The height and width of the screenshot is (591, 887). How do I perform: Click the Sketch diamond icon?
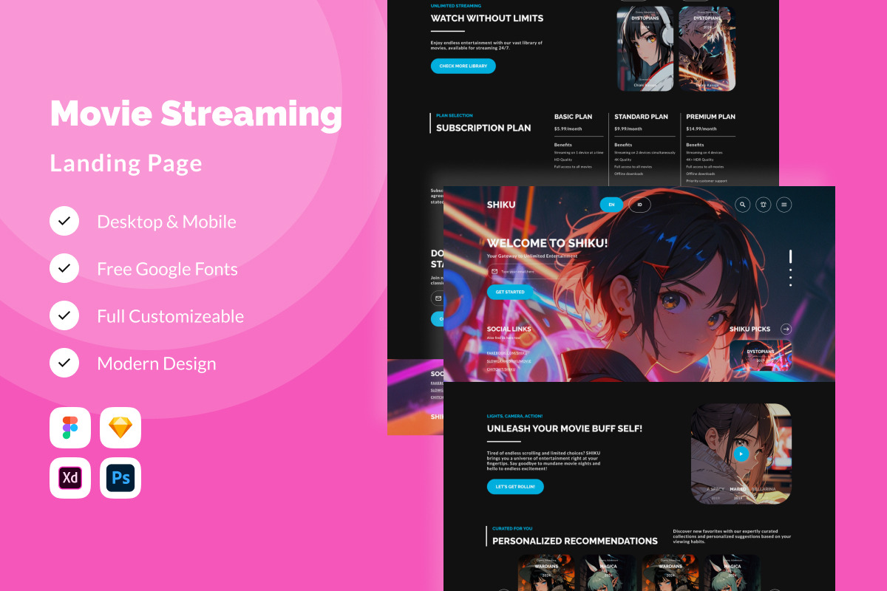(120, 428)
